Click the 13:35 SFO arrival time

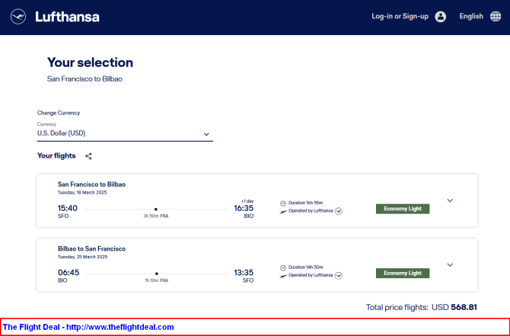(x=244, y=273)
